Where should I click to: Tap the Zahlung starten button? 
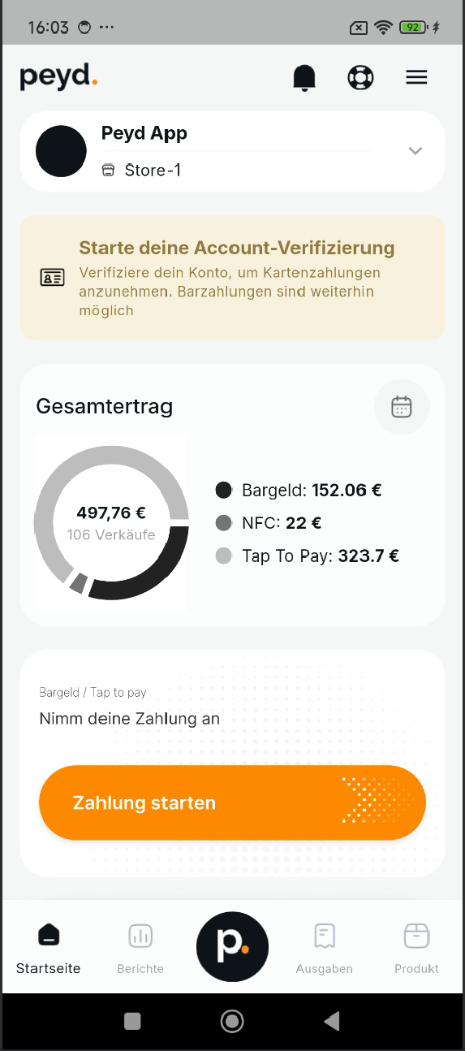pyautogui.click(x=232, y=802)
